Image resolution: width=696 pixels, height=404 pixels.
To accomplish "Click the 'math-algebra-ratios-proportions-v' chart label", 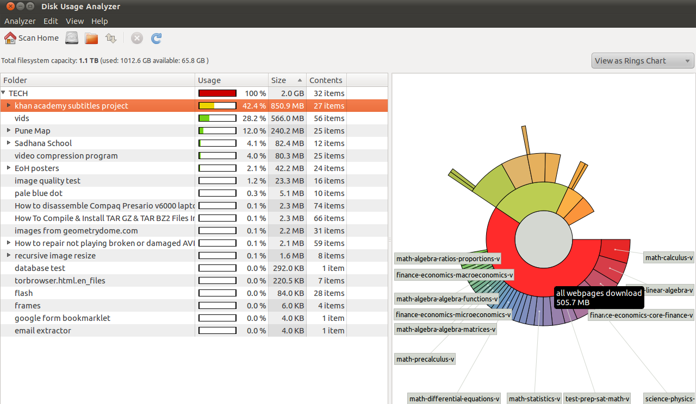I will coord(448,258).
